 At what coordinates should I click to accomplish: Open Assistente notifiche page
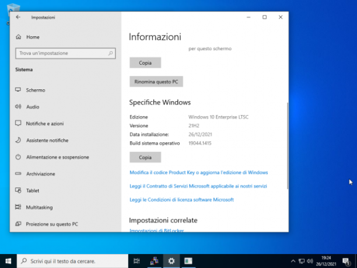coord(47,140)
